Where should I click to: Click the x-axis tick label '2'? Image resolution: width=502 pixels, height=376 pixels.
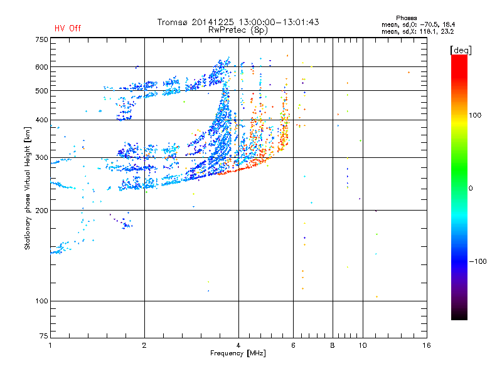click(144, 345)
